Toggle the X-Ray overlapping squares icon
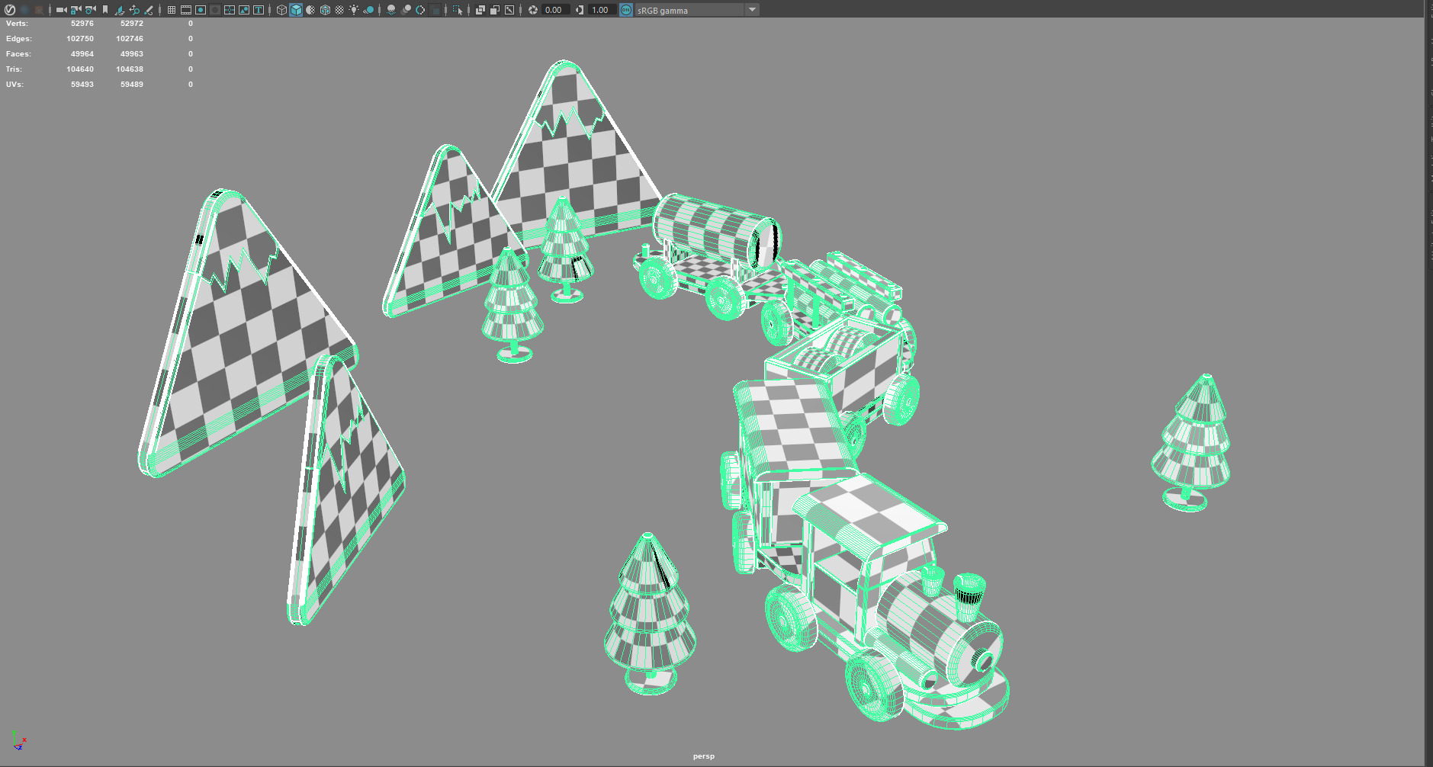1433x767 pixels. click(x=480, y=10)
